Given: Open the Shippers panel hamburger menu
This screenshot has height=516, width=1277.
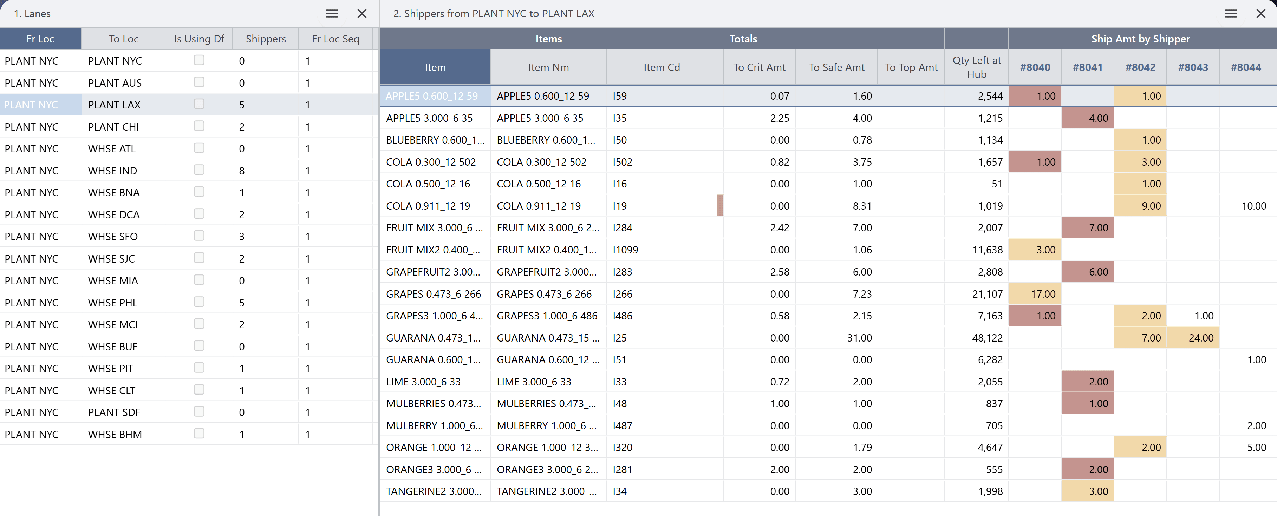Looking at the screenshot, I should (x=1230, y=13).
